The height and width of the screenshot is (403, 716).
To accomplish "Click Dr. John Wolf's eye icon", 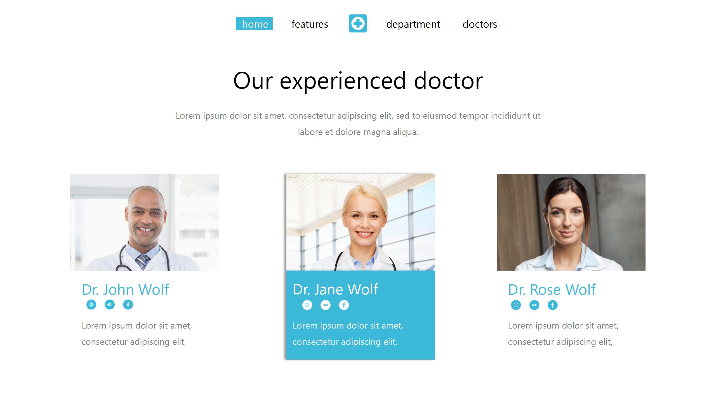I will pyautogui.click(x=110, y=304).
